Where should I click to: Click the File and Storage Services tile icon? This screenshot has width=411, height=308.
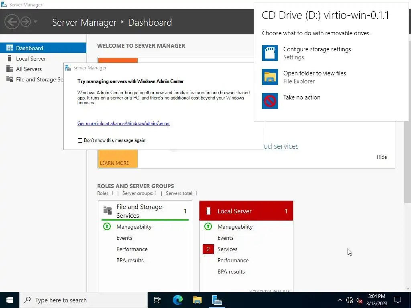pos(108,210)
